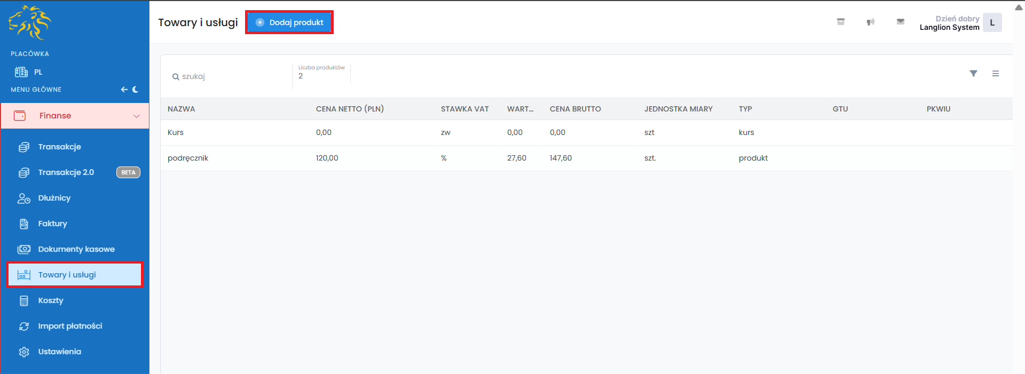Click the PL facility building icon
The width and height of the screenshot is (1025, 374).
coord(21,72)
